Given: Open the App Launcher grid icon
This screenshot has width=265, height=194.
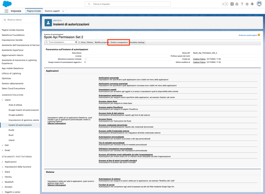Looking at the screenshot, I should (x=6, y=11).
